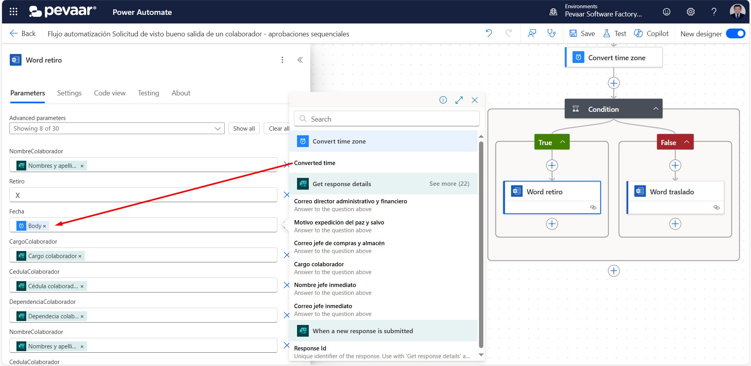Remove the CargoColaborador parameter with its X
The height and width of the screenshot is (366, 751).
click(286, 255)
